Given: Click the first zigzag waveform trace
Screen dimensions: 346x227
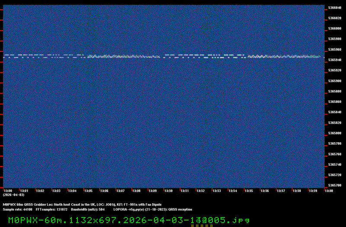Looking at the screenshot, I should pos(123,56).
